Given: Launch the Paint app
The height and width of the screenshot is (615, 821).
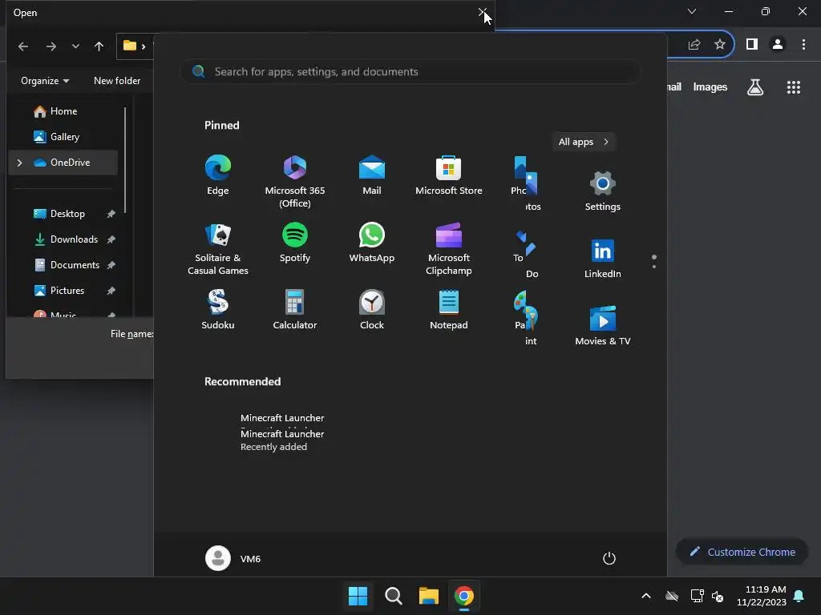Looking at the screenshot, I should tap(526, 317).
